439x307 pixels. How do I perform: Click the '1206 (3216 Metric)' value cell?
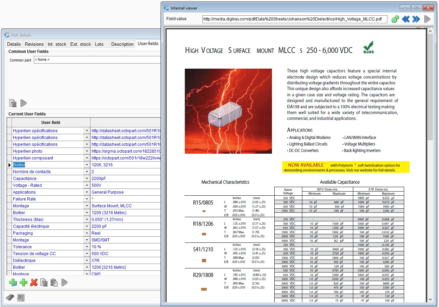coord(126,213)
